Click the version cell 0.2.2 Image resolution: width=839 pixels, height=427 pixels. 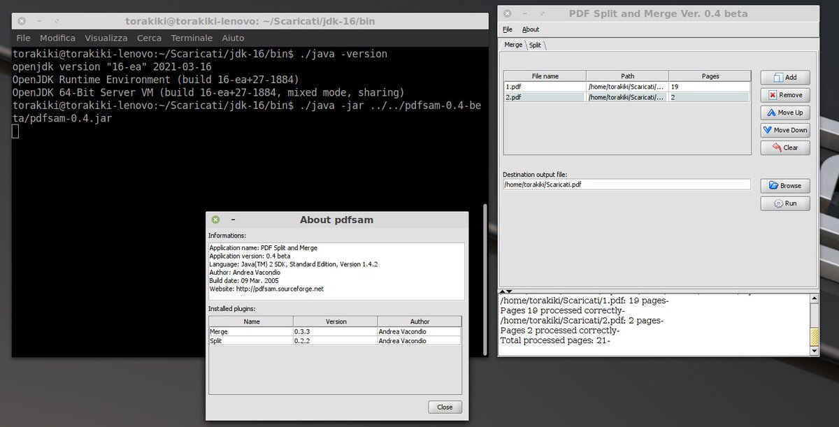[x=336, y=340]
